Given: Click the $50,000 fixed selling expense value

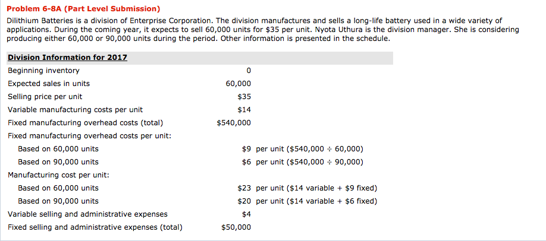Looking at the screenshot, I should click(x=236, y=227).
